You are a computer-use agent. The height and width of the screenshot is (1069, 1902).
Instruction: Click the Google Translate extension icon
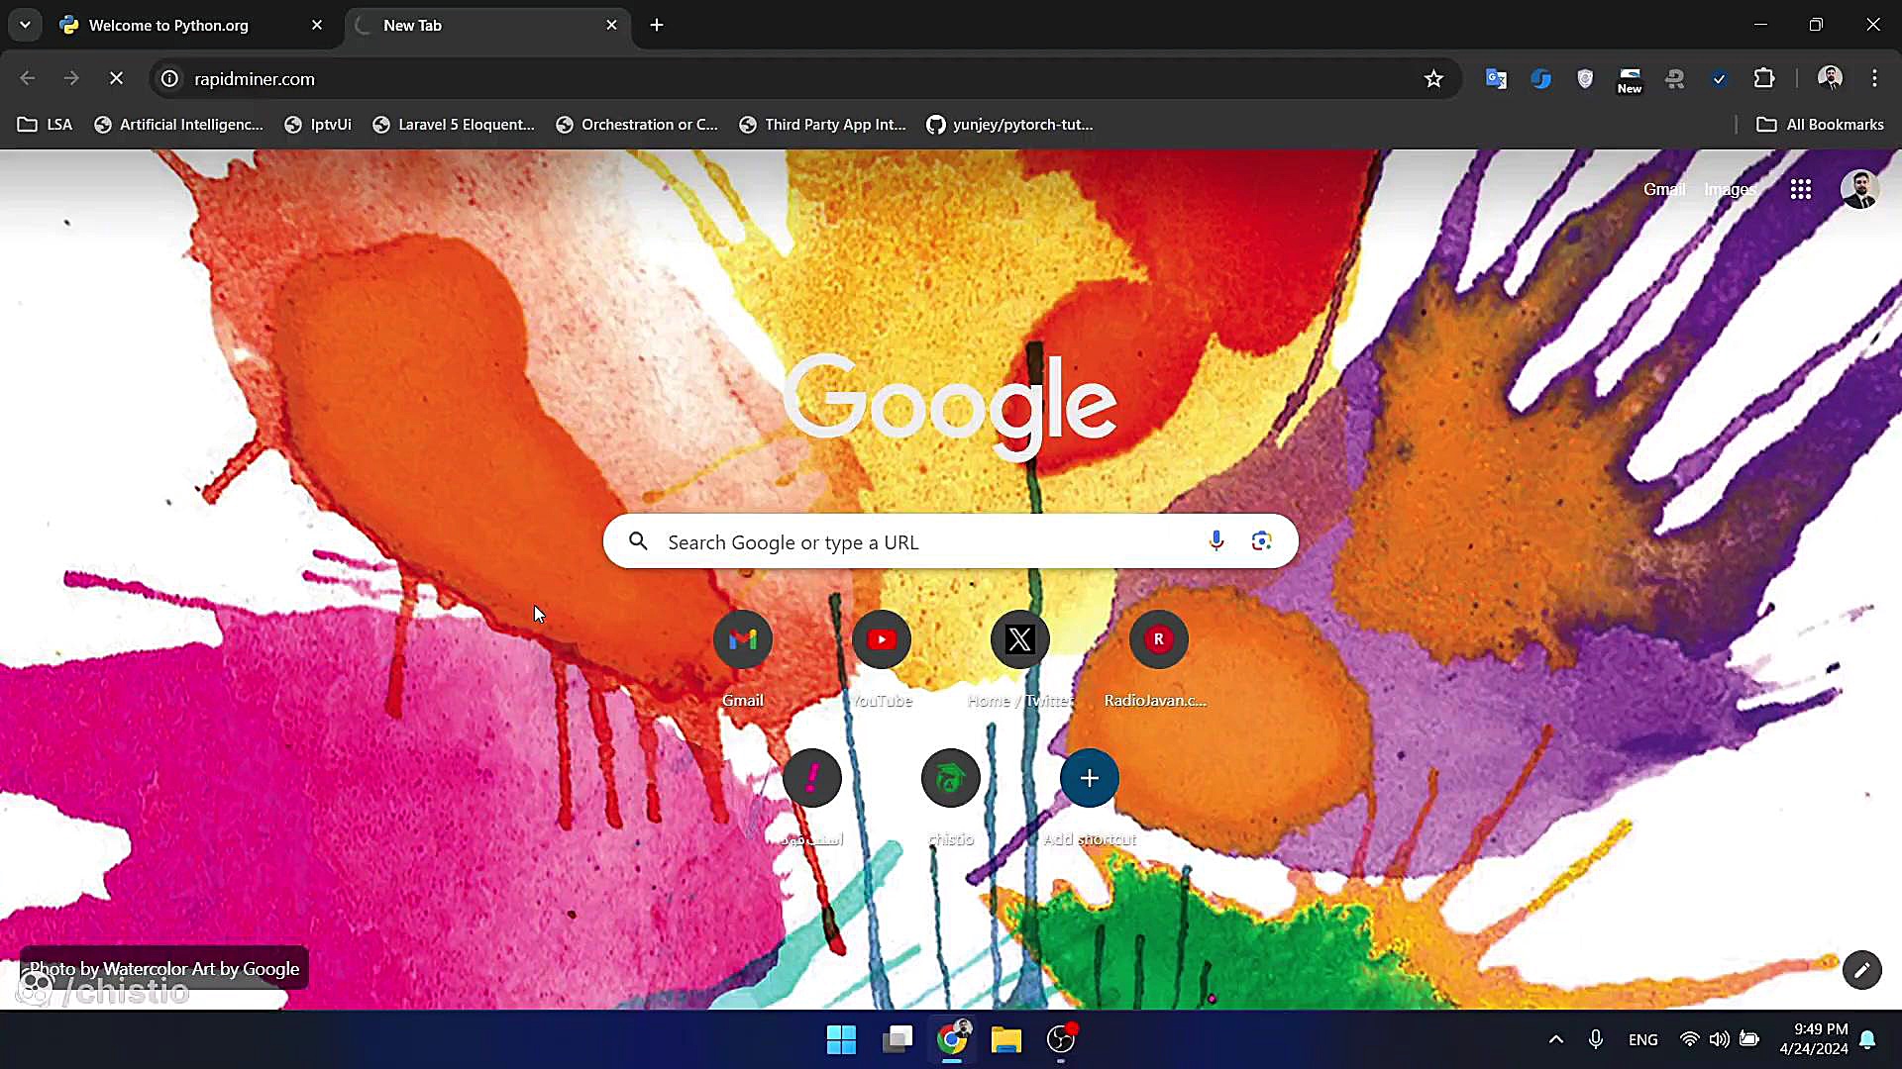1496,79
